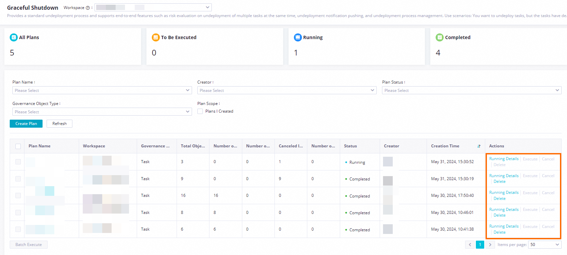Open the Workspace dropdown at top

[153, 7]
